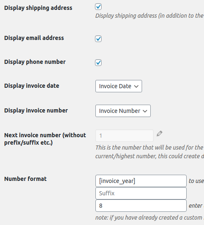Open the Invoice Date dropdown
This screenshot has height=225, width=204.
[x=119, y=86]
